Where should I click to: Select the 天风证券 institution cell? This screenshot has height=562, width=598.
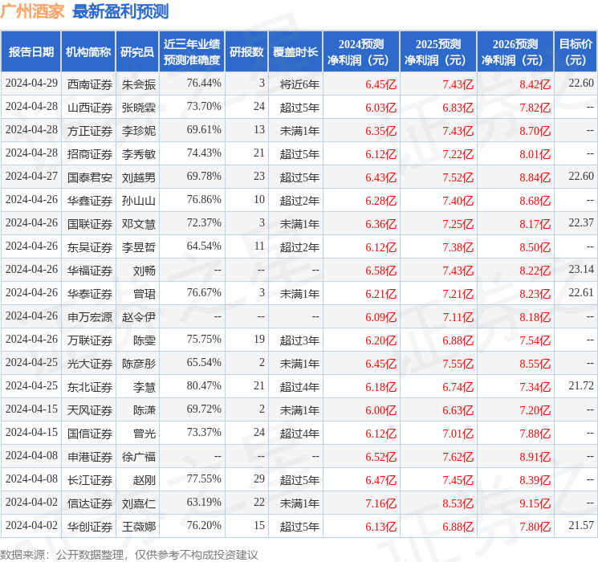pyautogui.click(x=90, y=410)
